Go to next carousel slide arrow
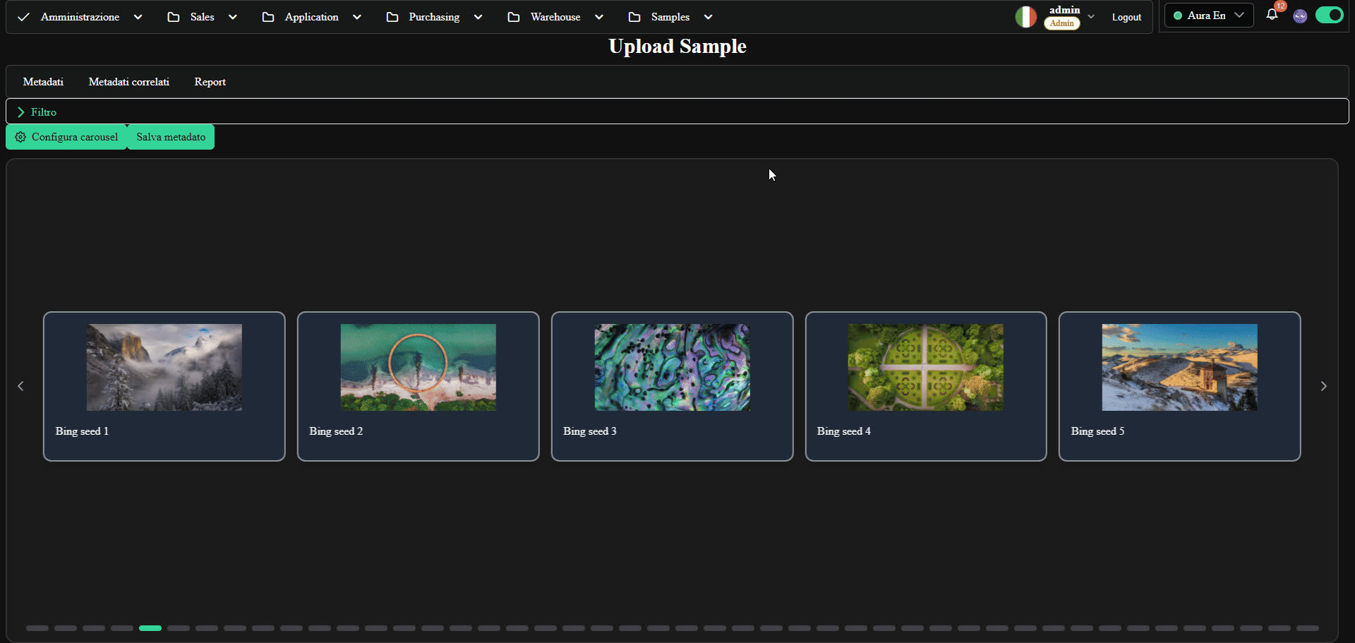 [1324, 386]
